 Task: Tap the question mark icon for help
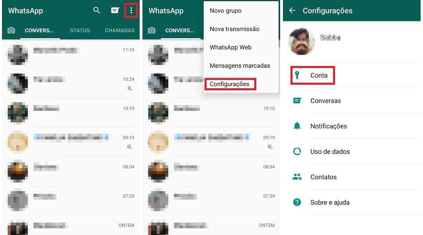297,202
